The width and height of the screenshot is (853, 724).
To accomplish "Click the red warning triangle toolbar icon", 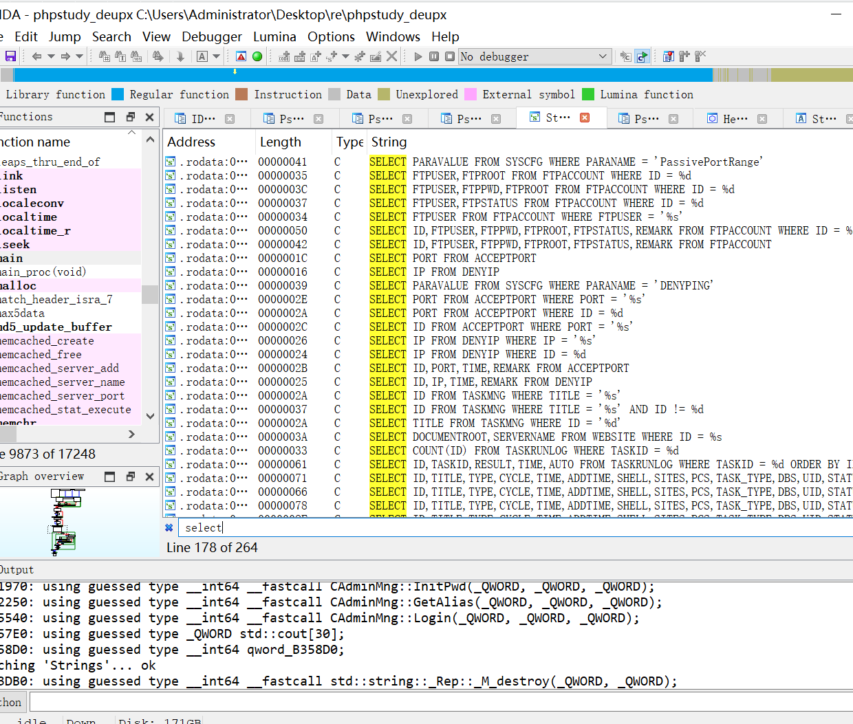I will coord(241,56).
